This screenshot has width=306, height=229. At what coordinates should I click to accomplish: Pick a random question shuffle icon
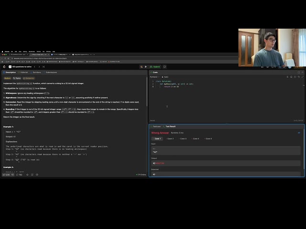(44, 67)
